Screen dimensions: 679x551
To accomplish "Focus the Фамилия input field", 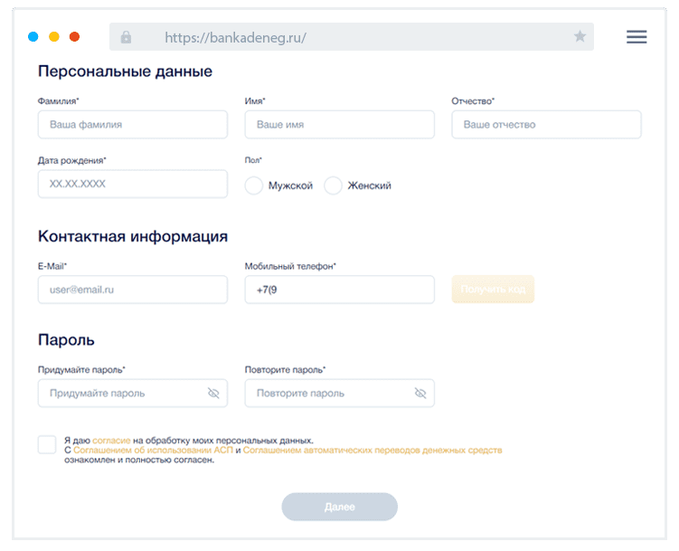I will click(x=133, y=125).
